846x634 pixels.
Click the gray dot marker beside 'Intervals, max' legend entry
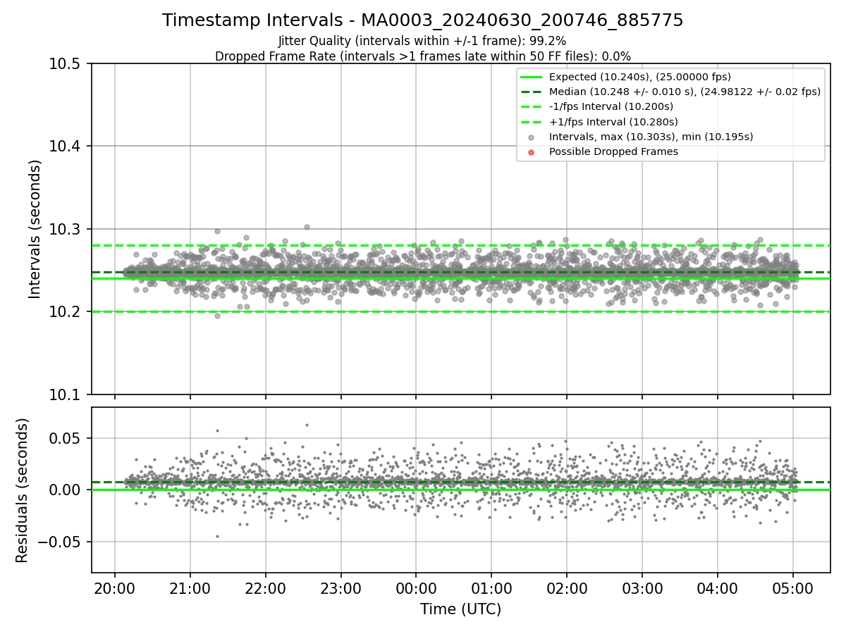point(532,137)
